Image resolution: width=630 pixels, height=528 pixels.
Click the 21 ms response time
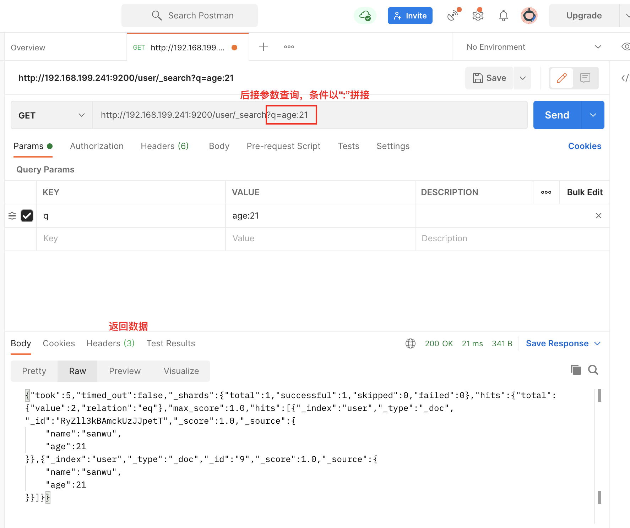tap(472, 343)
